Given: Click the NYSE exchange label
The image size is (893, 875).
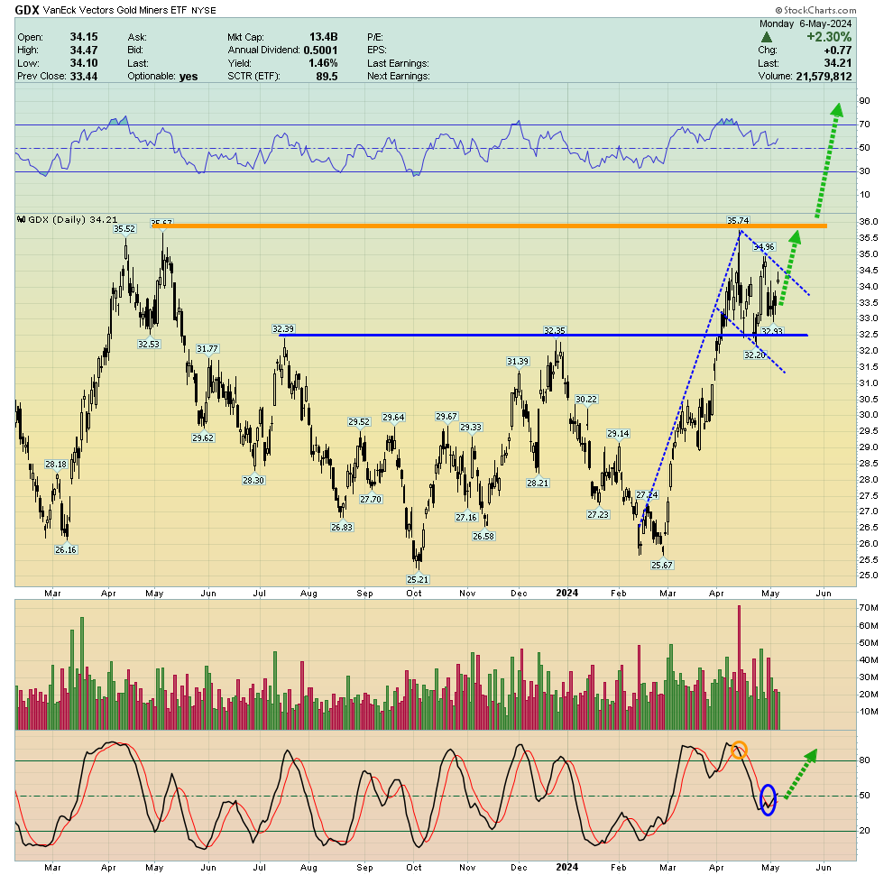Looking at the screenshot, I should pos(204,10).
